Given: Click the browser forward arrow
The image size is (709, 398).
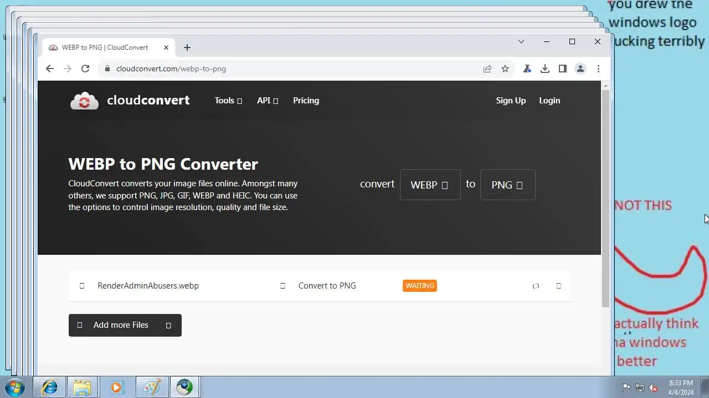Looking at the screenshot, I should 68,69.
